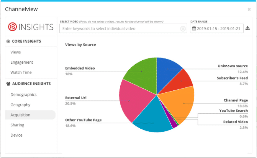Click the YouTube Search label
The height and width of the screenshot is (158, 257).
tap(233, 111)
